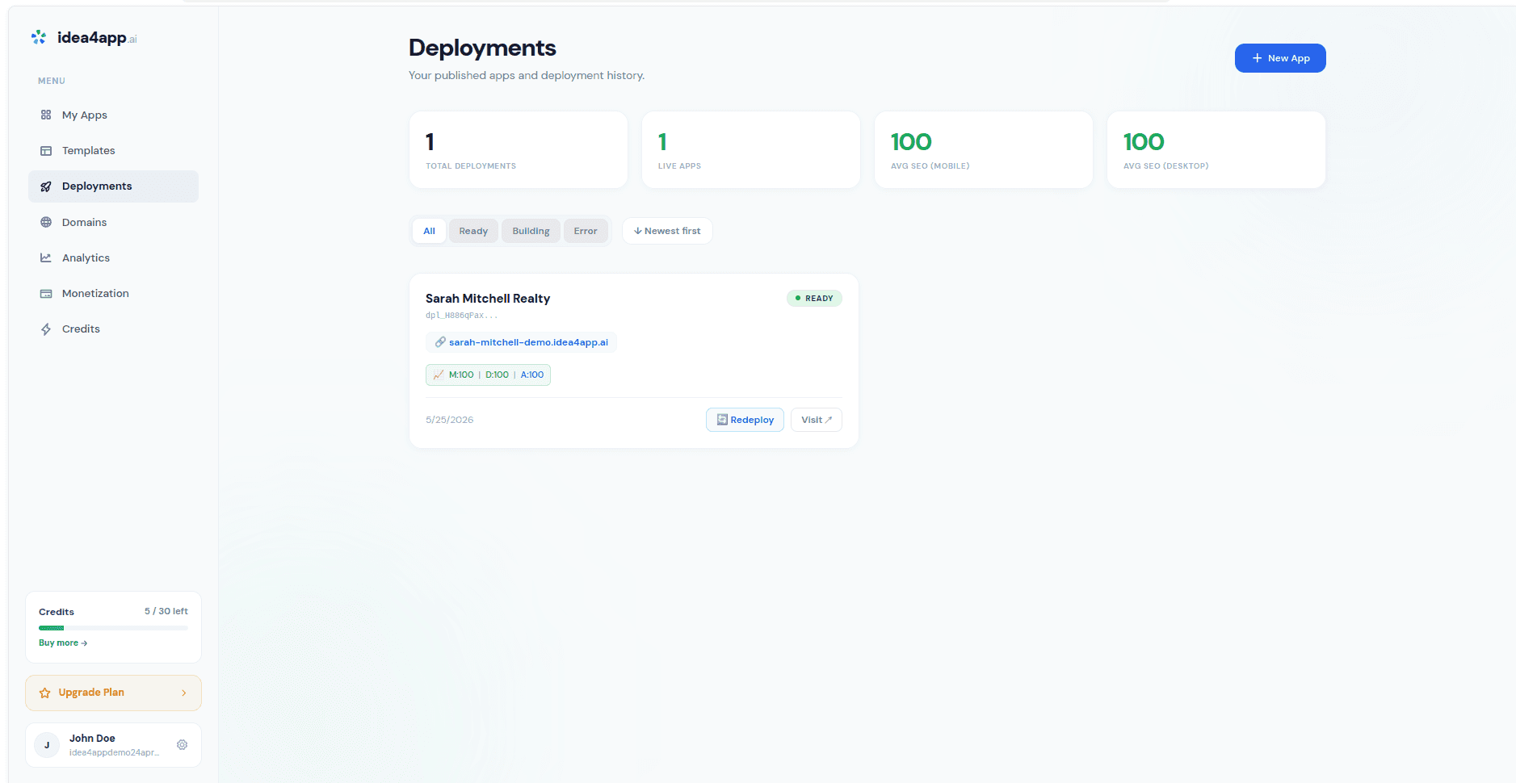Viewport: 1516px width, 783px height.
Task: Filter deployments by Building
Action: click(x=531, y=231)
